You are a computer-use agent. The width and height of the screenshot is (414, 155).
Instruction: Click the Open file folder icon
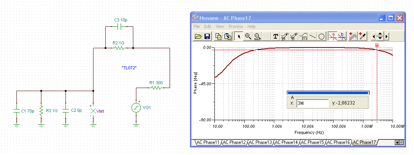pos(198,36)
